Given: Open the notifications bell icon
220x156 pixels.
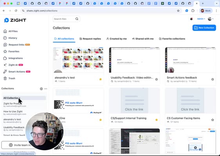Looking at the screenshot, I should click(191, 19).
